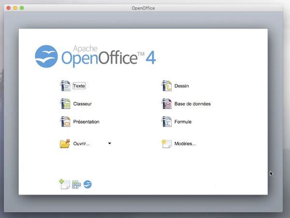
Task: Create a new Formule via its label
Action: 183,122
